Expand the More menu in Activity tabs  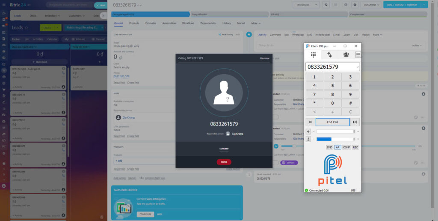377,35
